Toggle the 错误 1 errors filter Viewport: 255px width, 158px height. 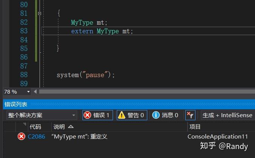point(97,115)
